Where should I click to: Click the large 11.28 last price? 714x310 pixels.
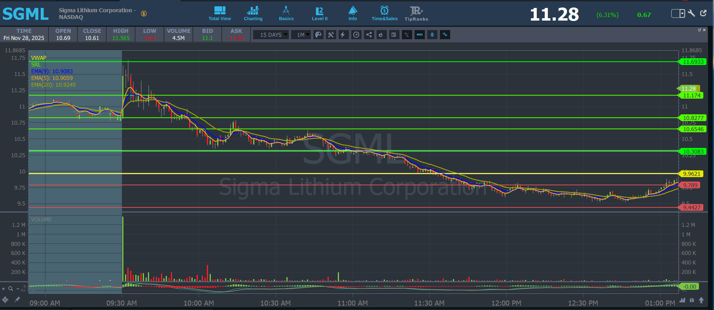pyautogui.click(x=554, y=15)
